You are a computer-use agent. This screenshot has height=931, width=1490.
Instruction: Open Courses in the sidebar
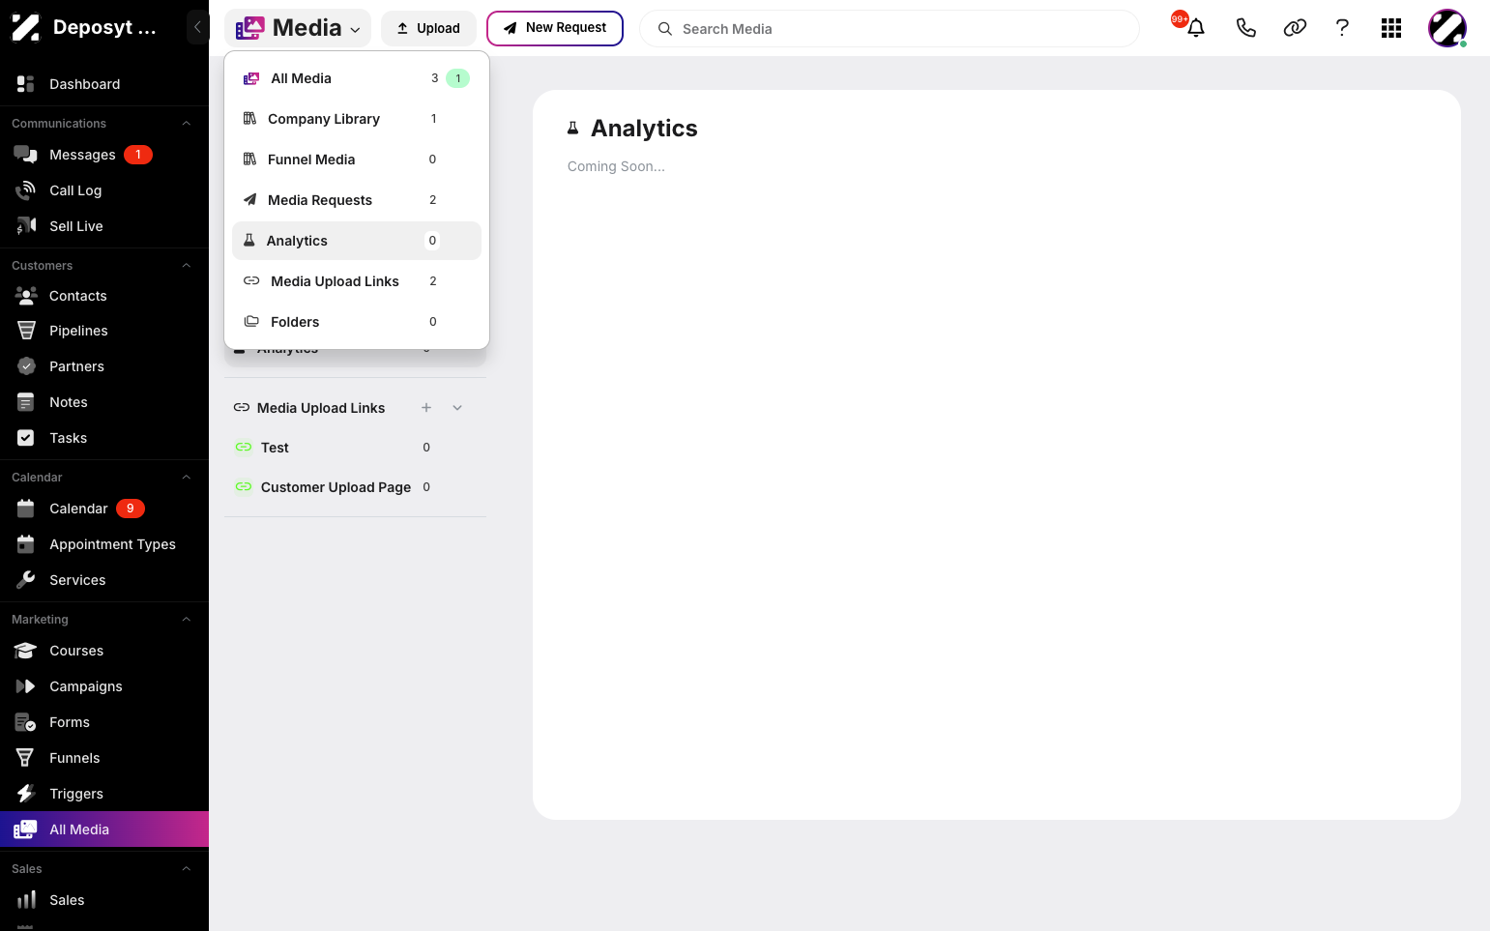click(104, 651)
